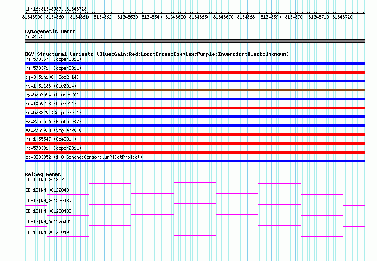
Task: Click the magenta intron line for CDH13|NM_001220490
Action: pyautogui.click(x=195, y=194)
